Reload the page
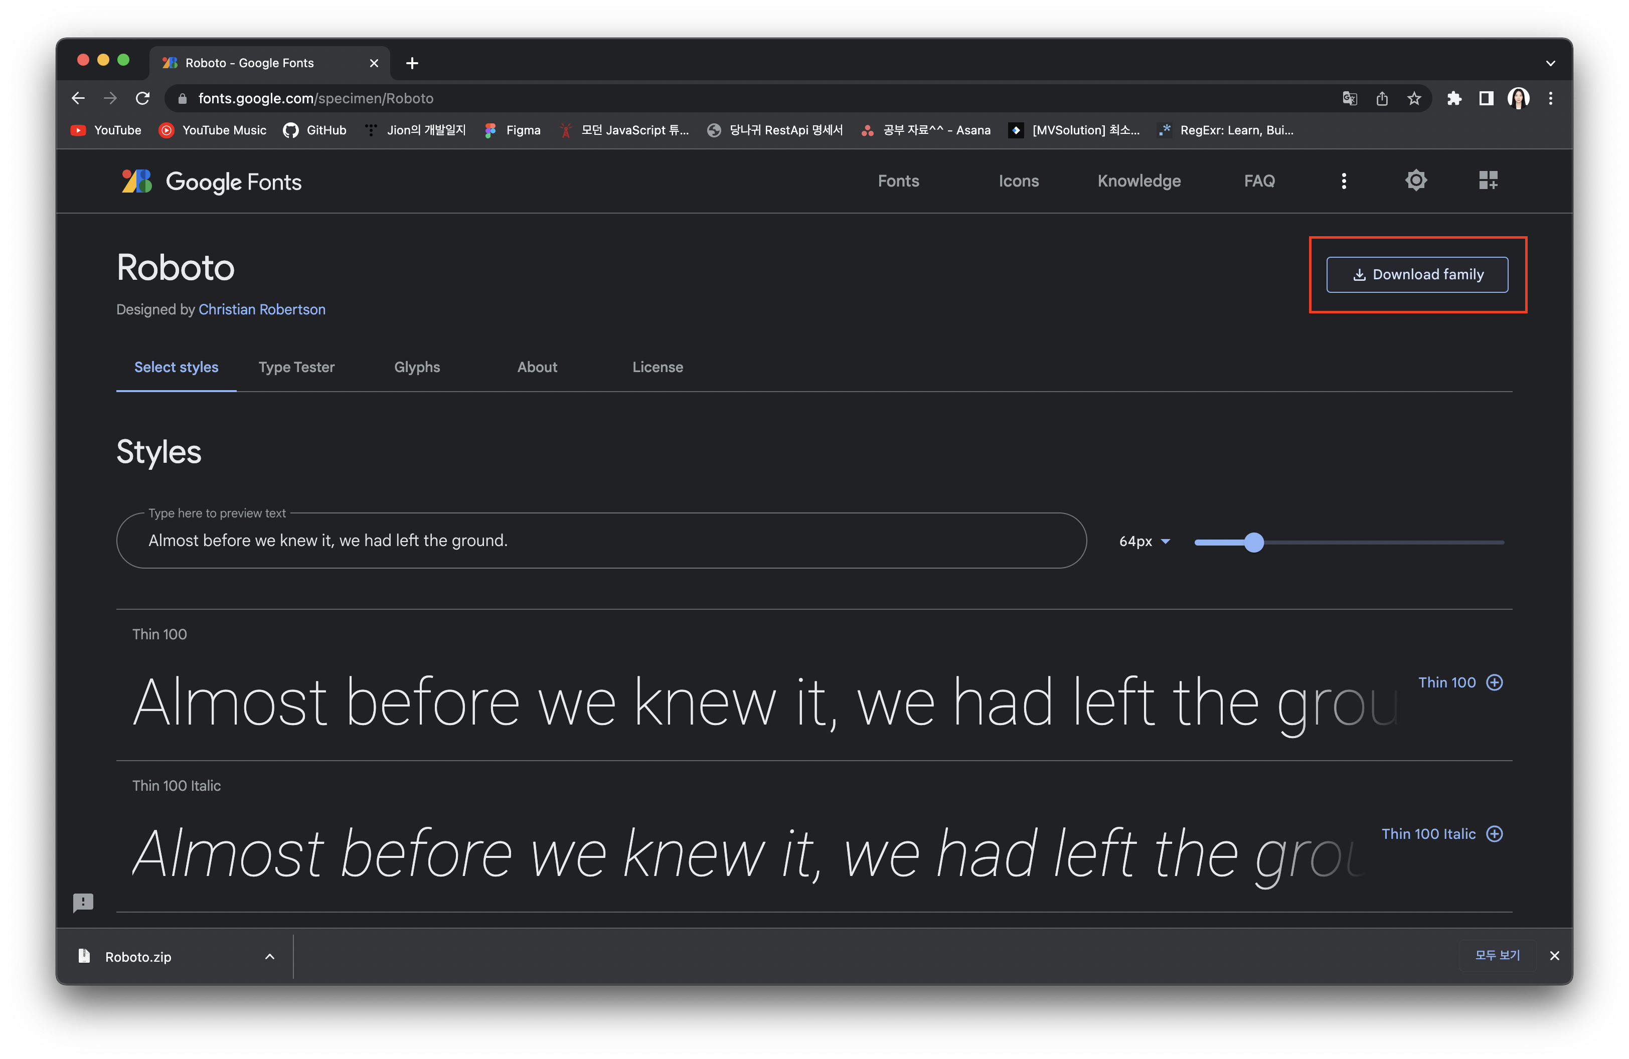The width and height of the screenshot is (1629, 1059). pyautogui.click(x=142, y=98)
